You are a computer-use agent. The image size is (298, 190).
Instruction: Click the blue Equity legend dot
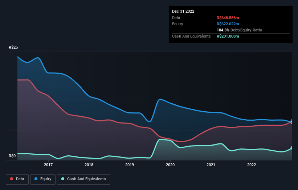pos(36,179)
